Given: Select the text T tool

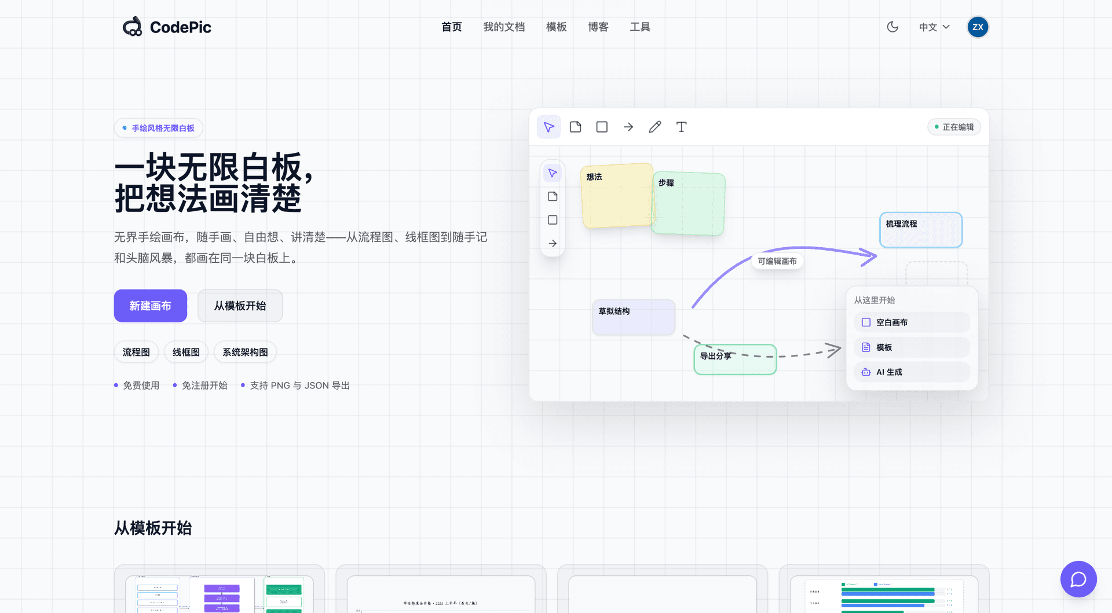Looking at the screenshot, I should pos(682,127).
